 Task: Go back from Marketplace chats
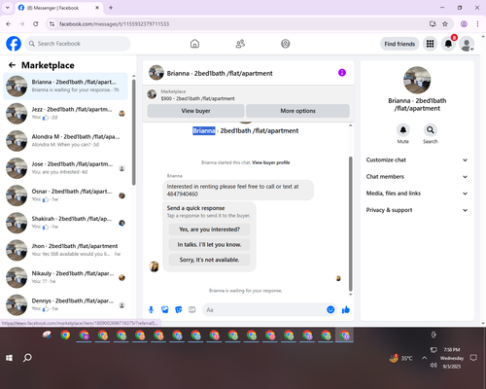(x=12, y=65)
